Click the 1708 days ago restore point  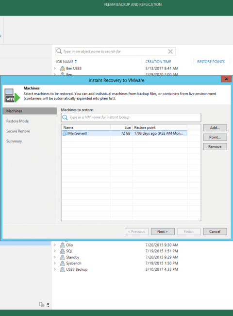tap(159, 133)
